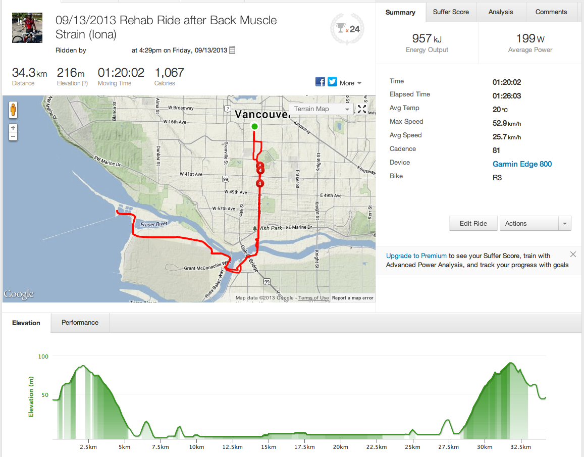584x457 pixels.
Task: Click the Edit Ride button
Action: [473, 223]
